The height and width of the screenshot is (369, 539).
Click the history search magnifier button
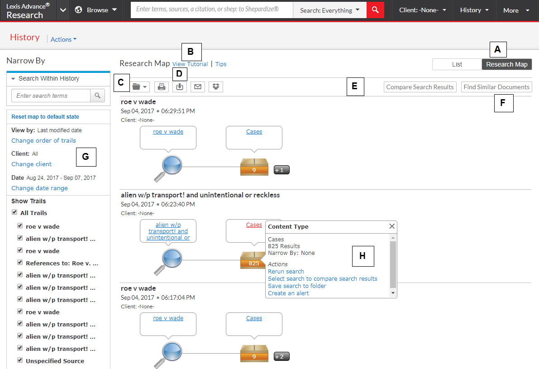click(x=98, y=96)
